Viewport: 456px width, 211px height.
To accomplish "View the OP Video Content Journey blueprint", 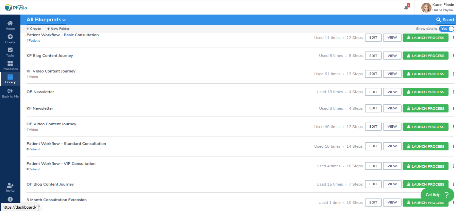I will pos(392,126).
